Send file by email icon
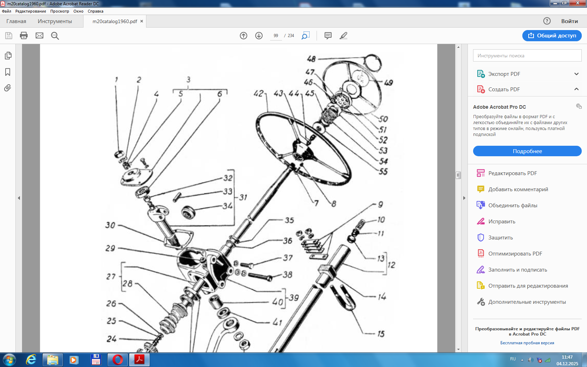This screenshot has width=587, height=367. pyautogui.click(x=39, y=36)
